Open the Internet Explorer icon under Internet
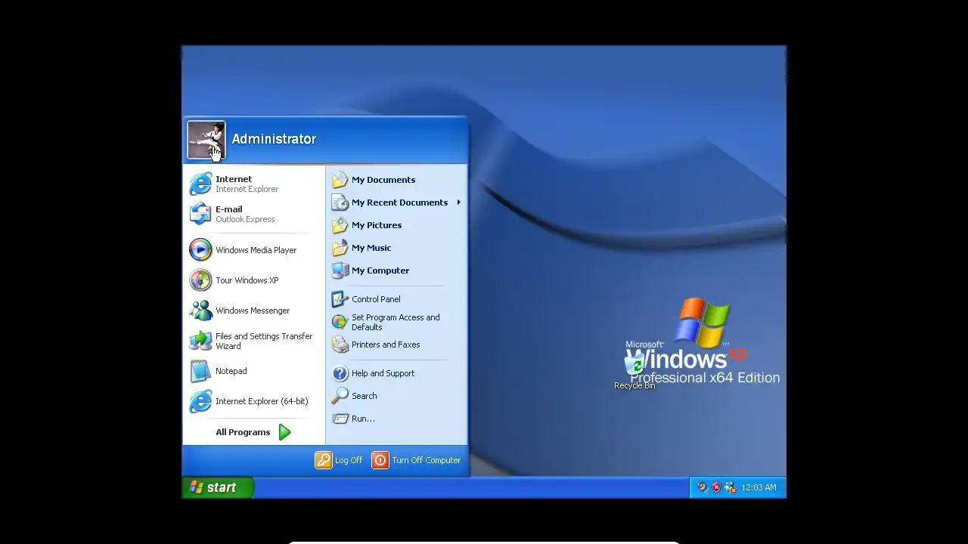The height and width of the screenshot is (544, 968). tap(200, 184)
